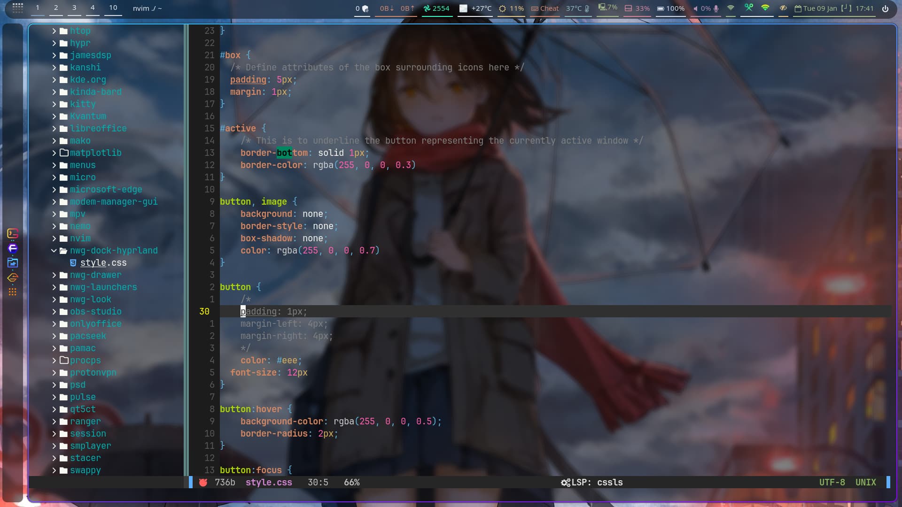902x507 pixels.
Task: Click the CSS file icon beside style.css
Action: (x=73, y=263)
